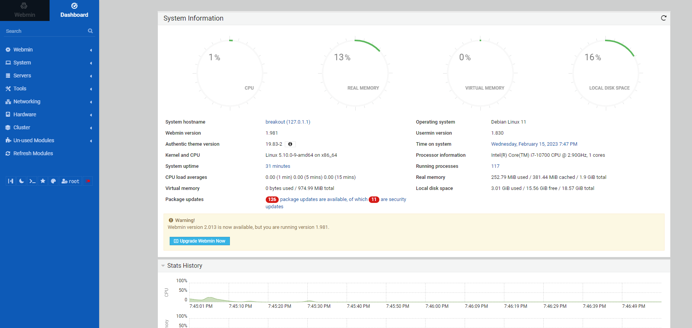The image size is (692, 328).
Task: Refresh System Information with reload icon
Action: tap(663, 18)
